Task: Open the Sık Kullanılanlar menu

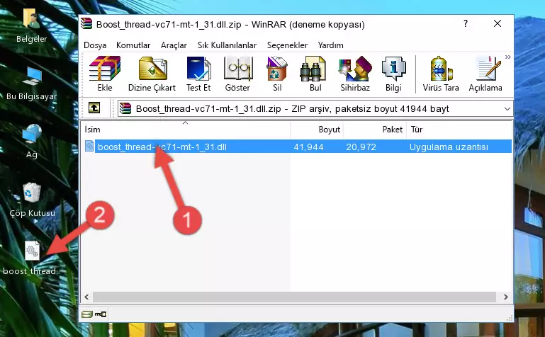Action: tap(227, 45)
